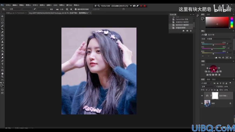The height and width of the screenshot is (132, 235).
Task: Select the History Brush tool
Action: tap(2, 45)
